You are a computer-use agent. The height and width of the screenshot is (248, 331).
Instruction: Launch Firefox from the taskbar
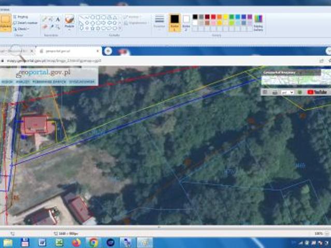pyautogui.click(x=76, y=242)
